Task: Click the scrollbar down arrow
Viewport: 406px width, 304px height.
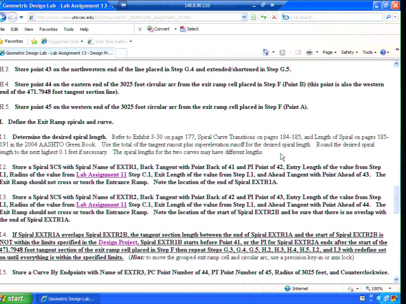Action: [x=396, y=279]
